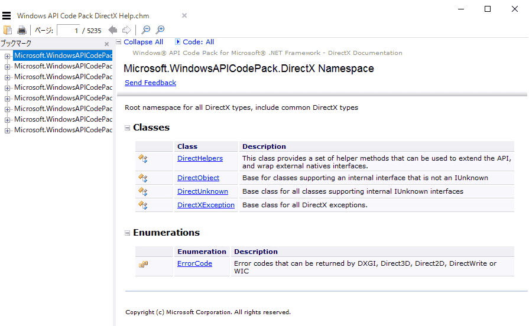Viewport: 529px width, 326px height.
Task: Select the Windows API Code Pack DirectX Help.chm tab
Action: tap(83, 16)
